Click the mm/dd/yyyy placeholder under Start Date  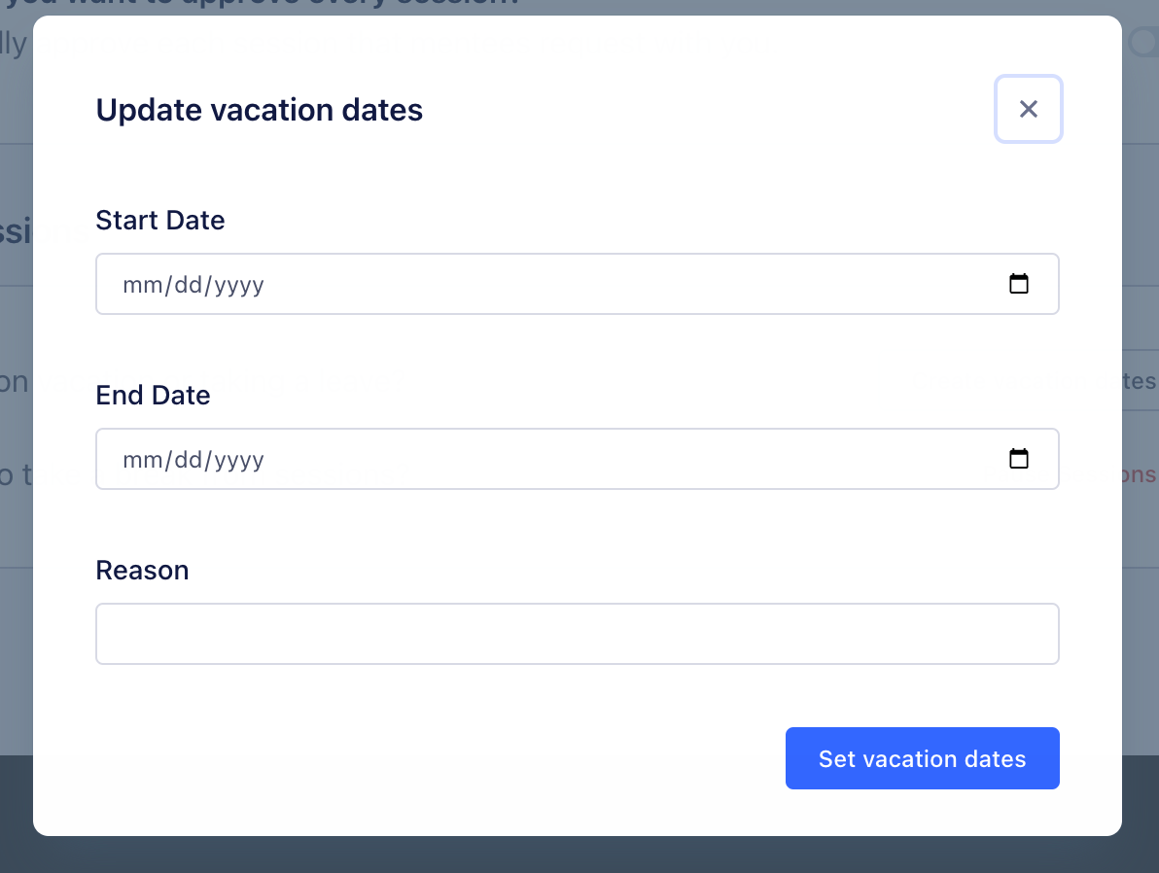pos(193,284)
